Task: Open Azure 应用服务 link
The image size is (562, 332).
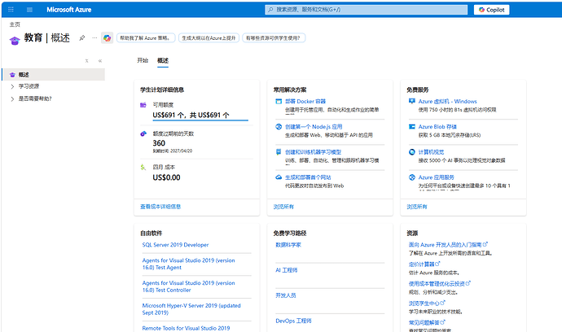Action: point(437,177)
